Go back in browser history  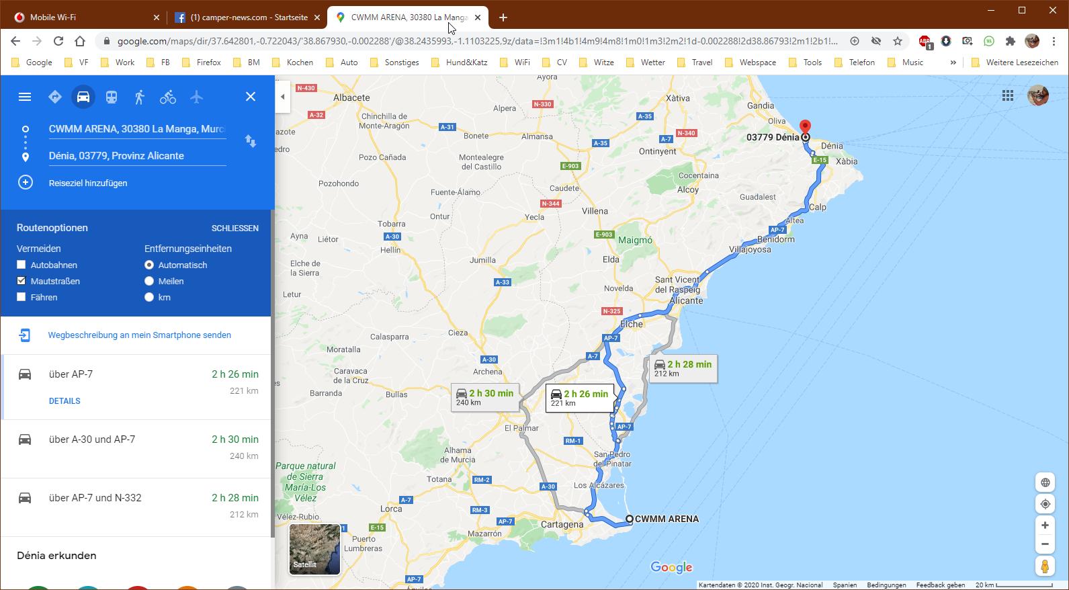(15, 41)
